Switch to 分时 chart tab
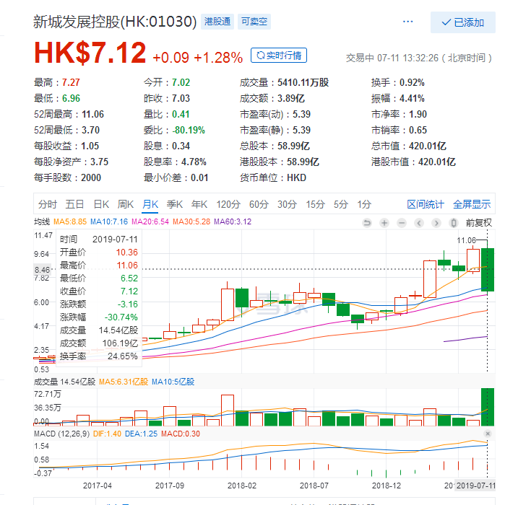 click(x=48, y=204)
